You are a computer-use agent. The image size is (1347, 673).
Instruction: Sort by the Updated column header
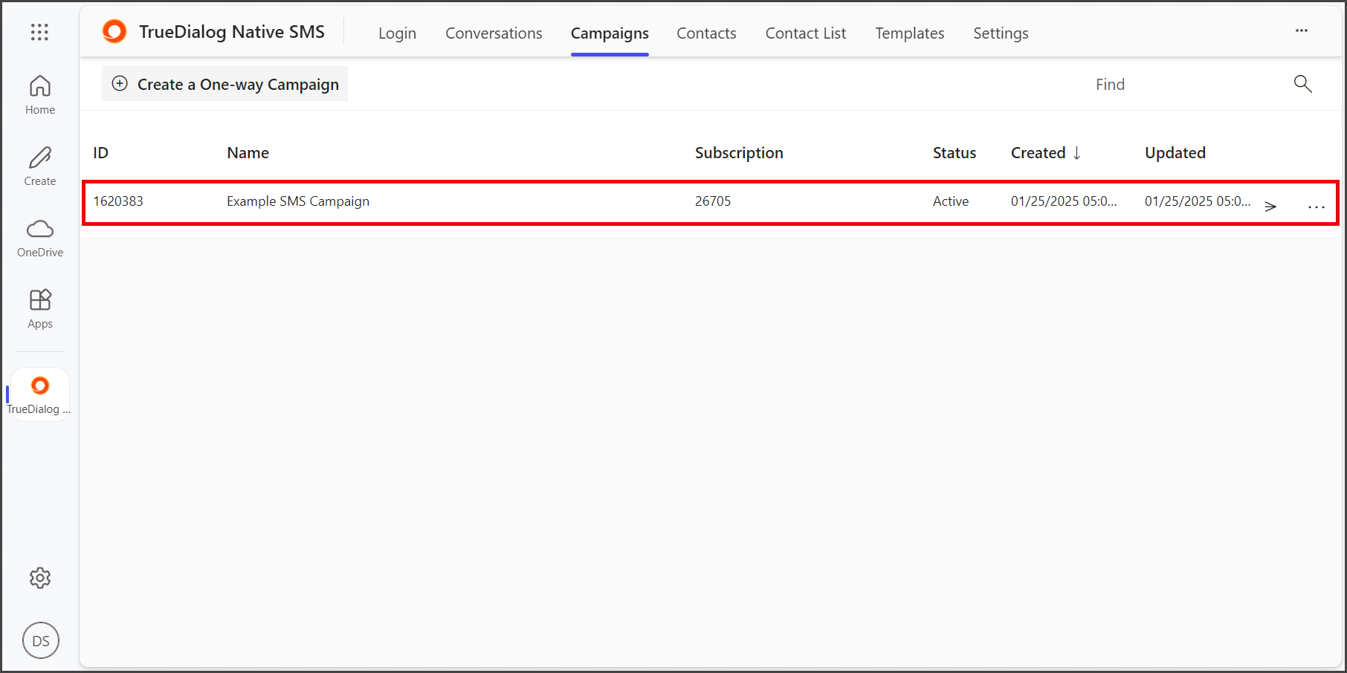coord(1175,153)
